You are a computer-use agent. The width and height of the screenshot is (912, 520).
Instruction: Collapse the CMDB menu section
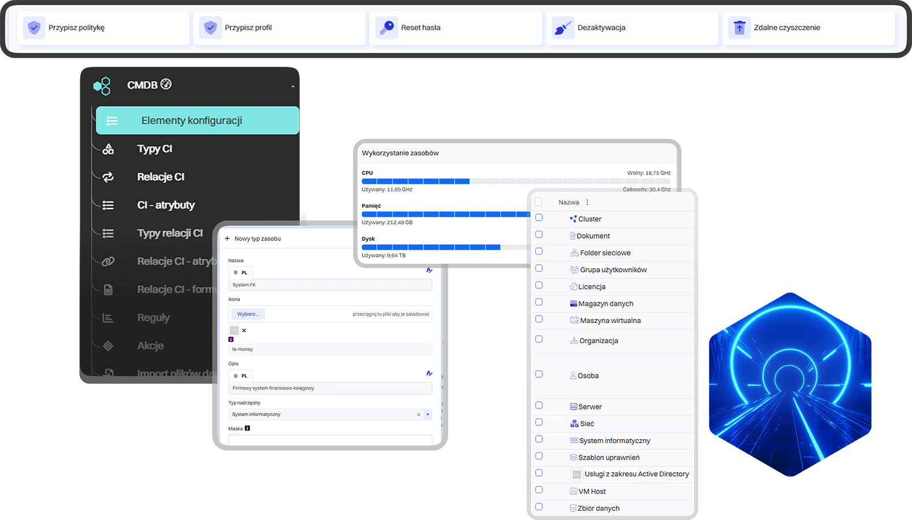pyautogui.click(x=293, y=86)
